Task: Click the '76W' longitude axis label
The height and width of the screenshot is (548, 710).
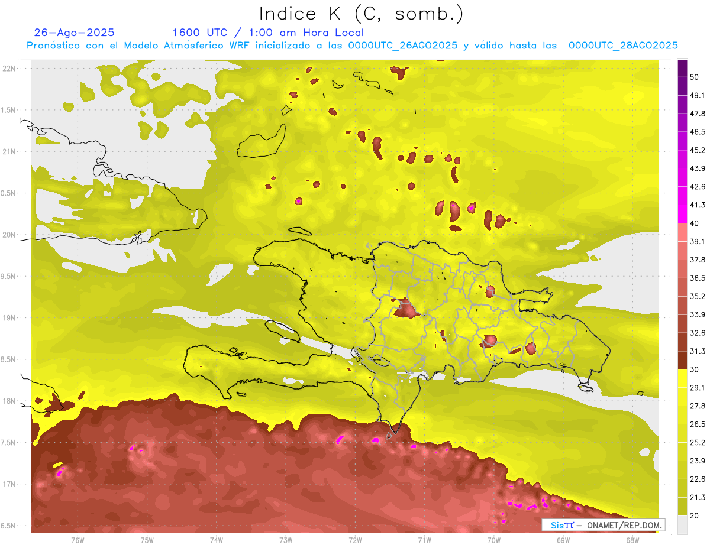Action: pos(78,540)
